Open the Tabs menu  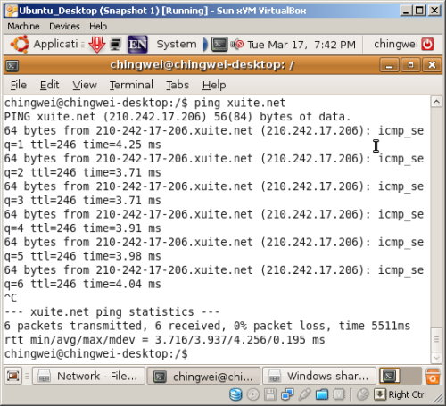(x=178, y=85)
